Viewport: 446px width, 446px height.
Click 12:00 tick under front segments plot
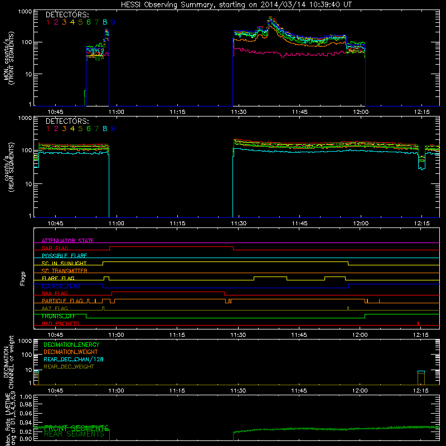coord(361,112)
